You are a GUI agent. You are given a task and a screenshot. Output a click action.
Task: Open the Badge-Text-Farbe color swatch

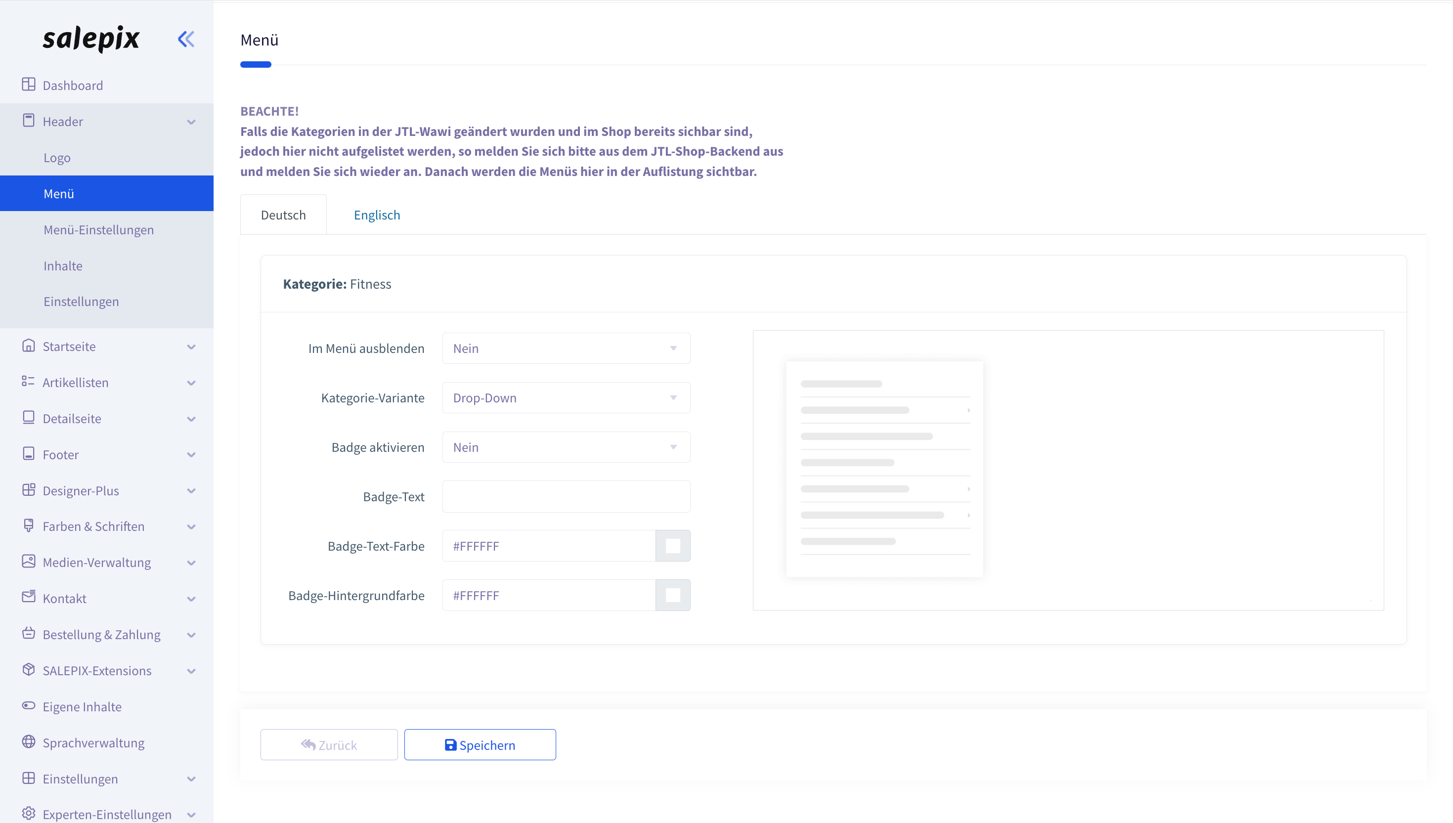point(673,546)
